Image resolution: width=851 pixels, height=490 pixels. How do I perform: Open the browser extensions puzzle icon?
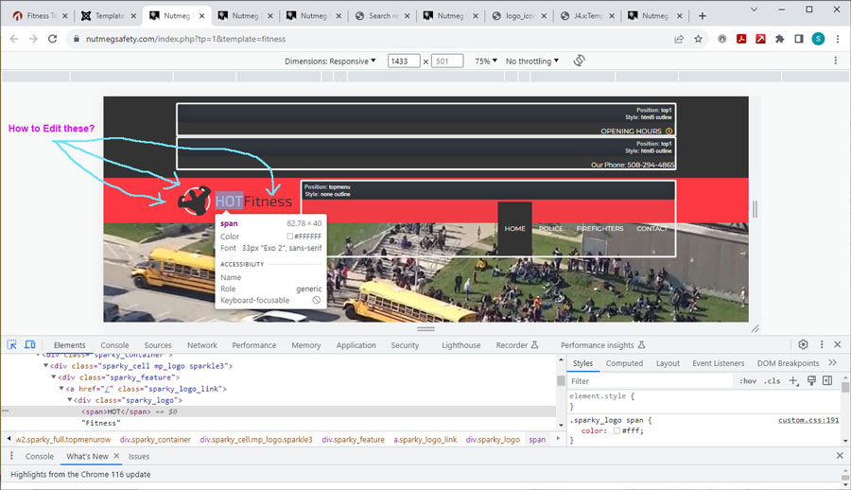779,39
